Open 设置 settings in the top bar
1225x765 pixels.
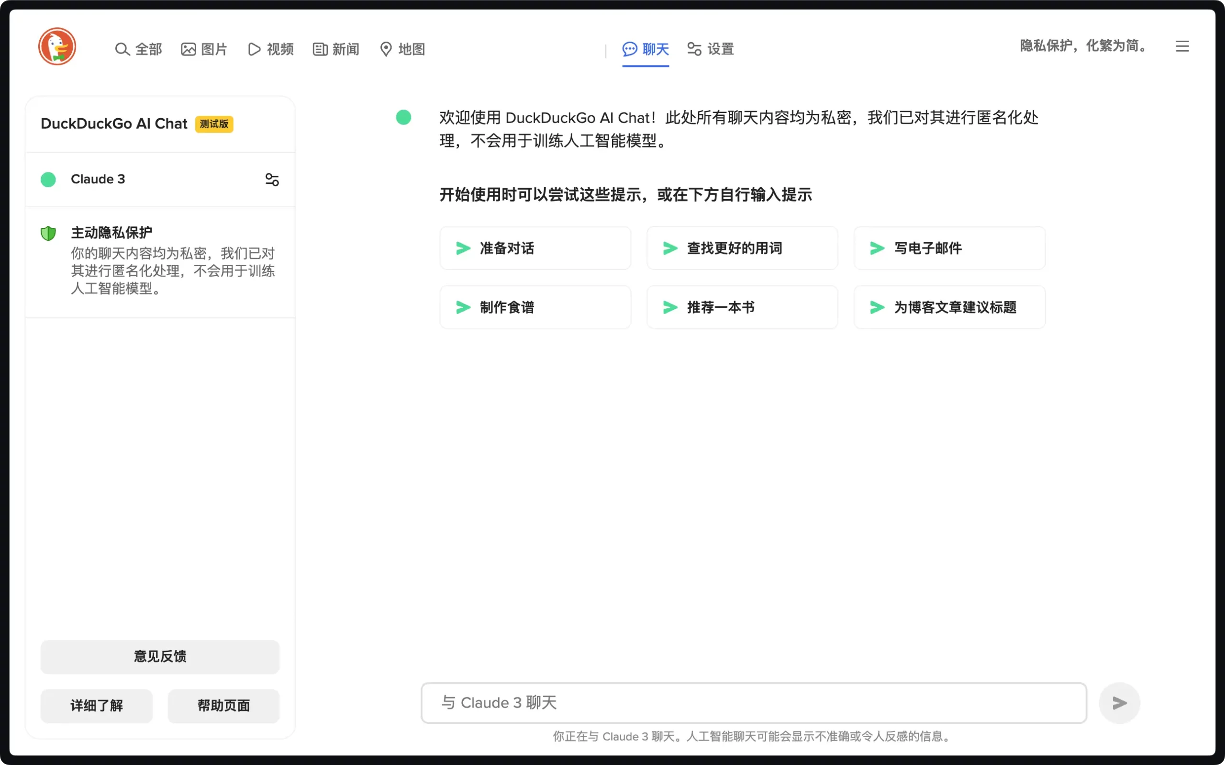point(710,49)
